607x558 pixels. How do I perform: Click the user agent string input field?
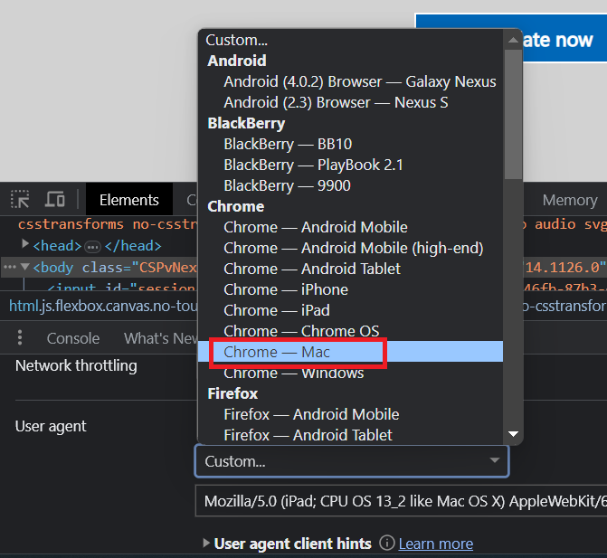click(x=401, y=501)
